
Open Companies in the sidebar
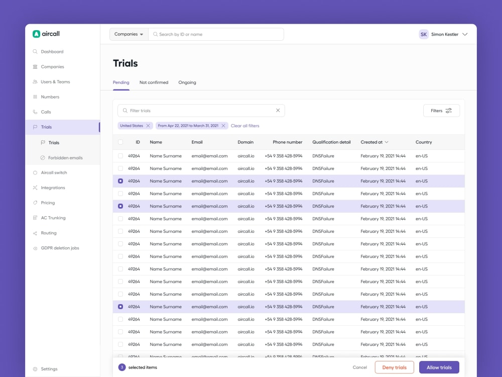pyautogui.click(x=62, y=67)
